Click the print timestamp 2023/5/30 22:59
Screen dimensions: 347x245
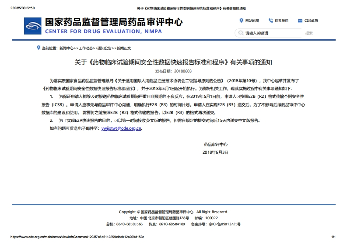(x=23, y=8)
